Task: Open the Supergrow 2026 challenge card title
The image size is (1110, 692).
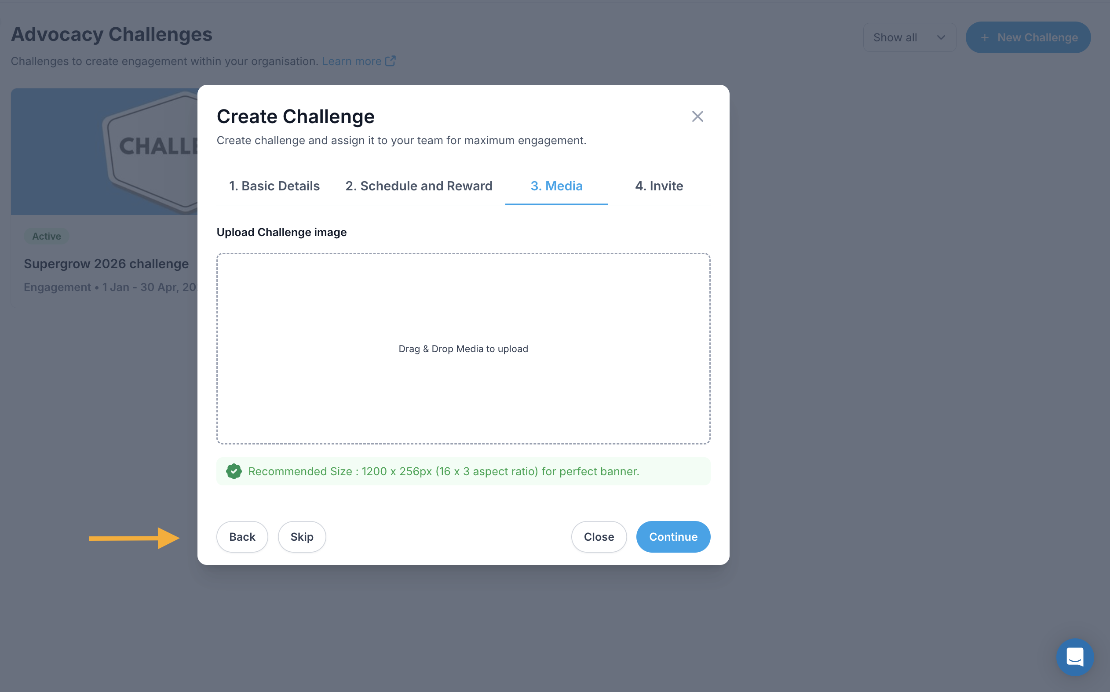Action: [106, 264]
